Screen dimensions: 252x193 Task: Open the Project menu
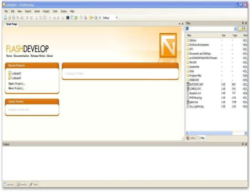pos(46,11)
